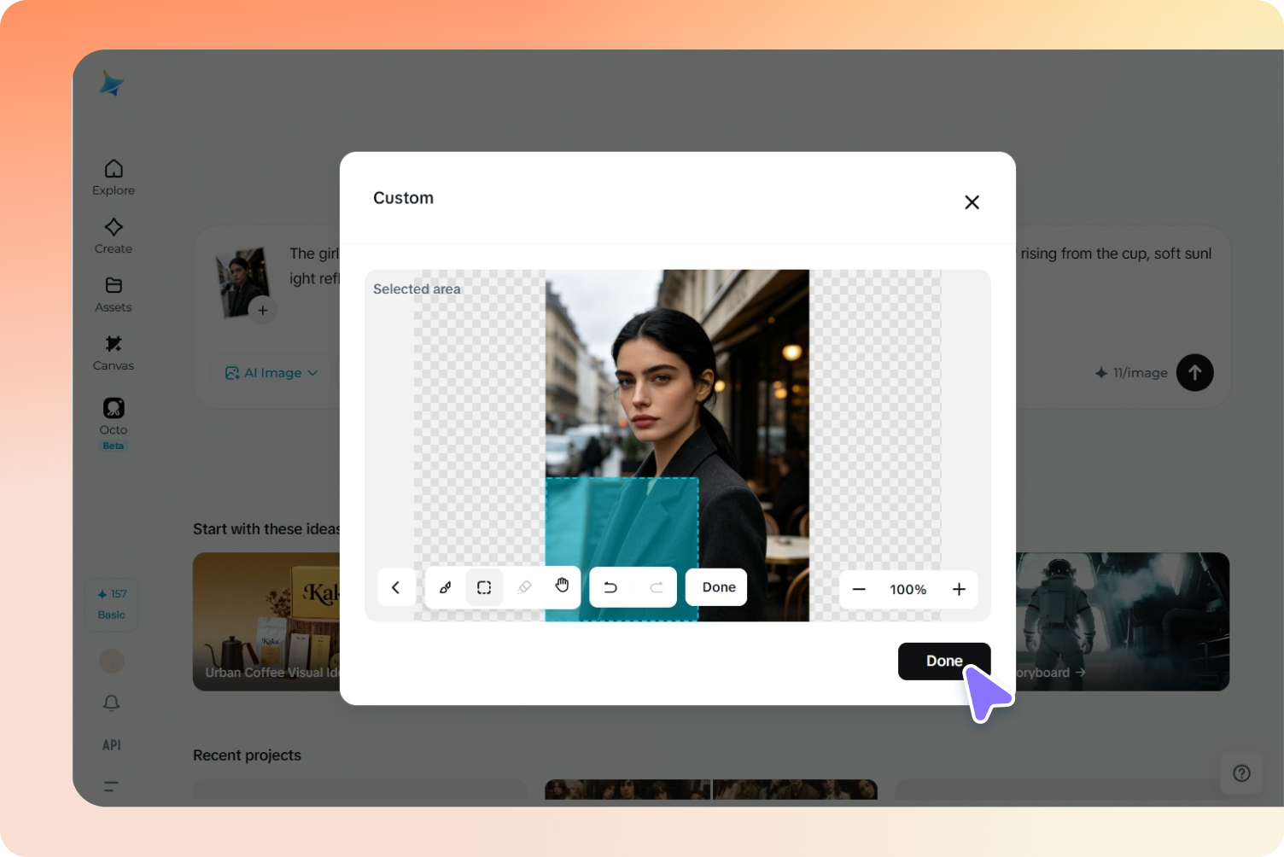Check notifications via the bell icon
The width and height of the screenshot is (1284, 857).
pyautogui.click(x=112, y=703)
